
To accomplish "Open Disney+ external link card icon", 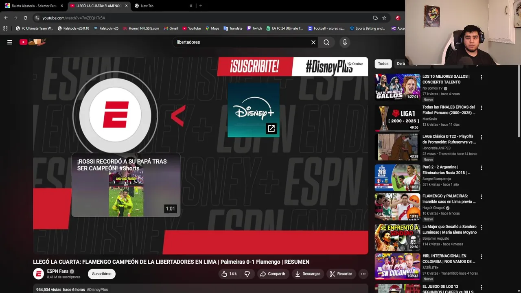I will pyautogui.click(x=271, y=129).
